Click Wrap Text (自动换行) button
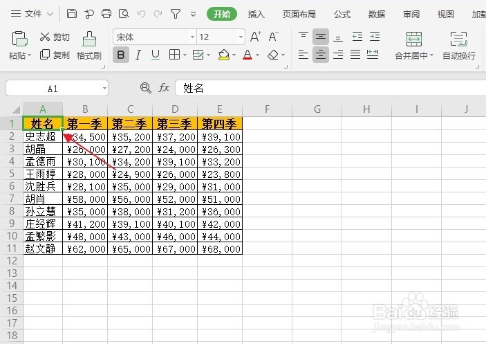The height and width of the screenshot is (344, 486). click(459, 46)
